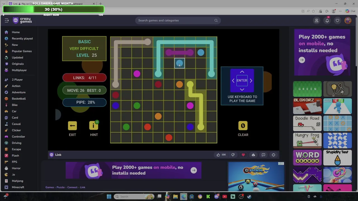
Task: Open the Hungry Frog game thumbnail
Action: point(307,140)
